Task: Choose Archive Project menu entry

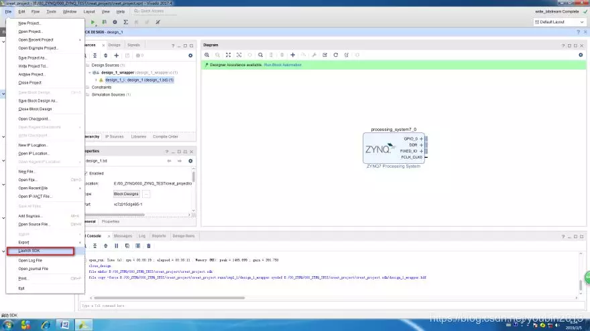Action: (45, 74)
